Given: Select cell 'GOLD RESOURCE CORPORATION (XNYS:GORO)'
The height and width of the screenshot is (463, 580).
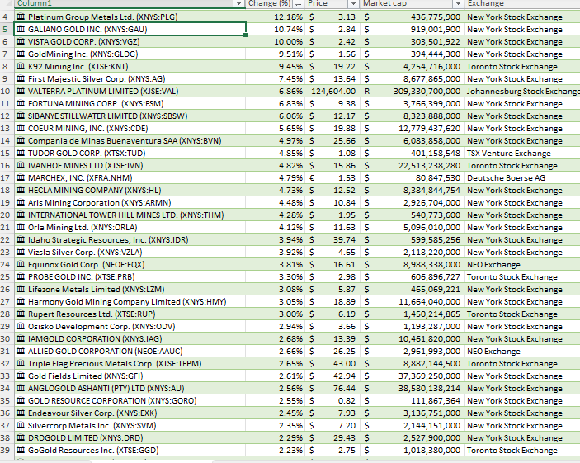Looking at the screenshot, I should [130, 401].
